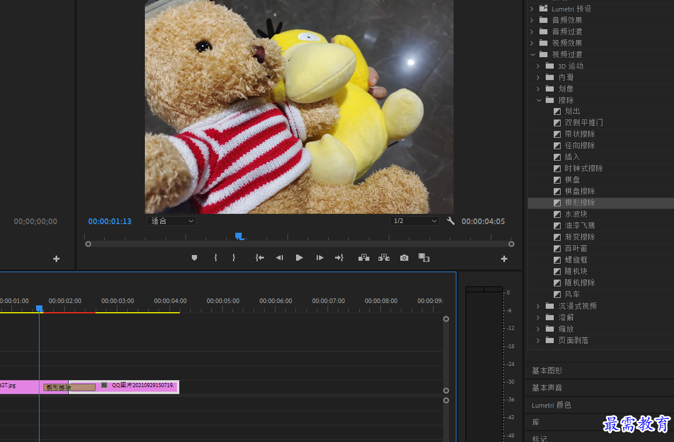Collapse the 视频过渡 folder
Image resolution: width=674 pixels, height=442 pixels.
pyautogui.click(x=533, y=54)
